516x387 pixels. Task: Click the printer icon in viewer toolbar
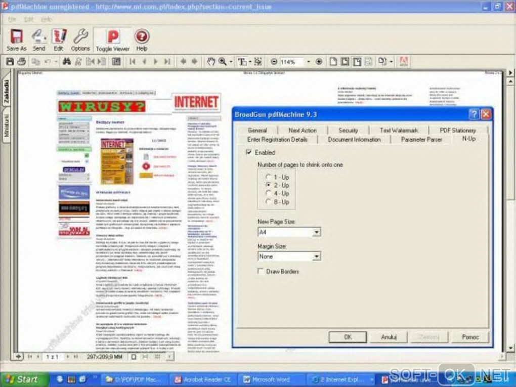coord(22,62)
